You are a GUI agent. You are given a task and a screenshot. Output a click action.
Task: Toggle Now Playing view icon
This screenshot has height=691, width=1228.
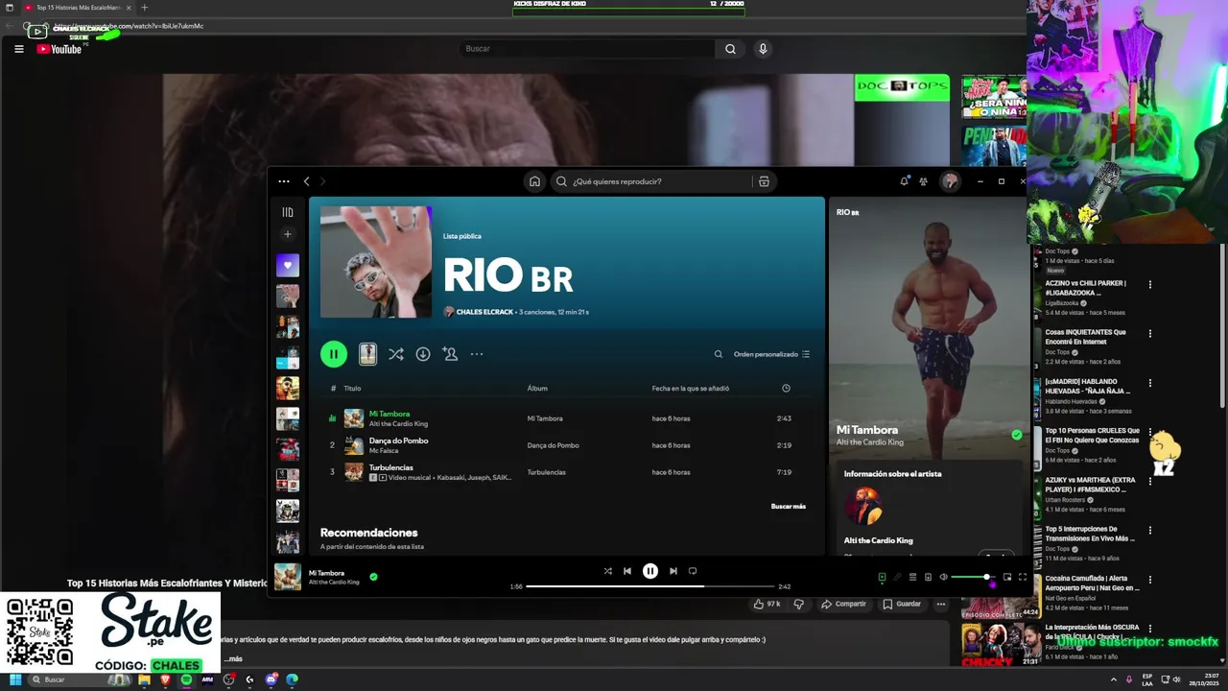point(882,577)
